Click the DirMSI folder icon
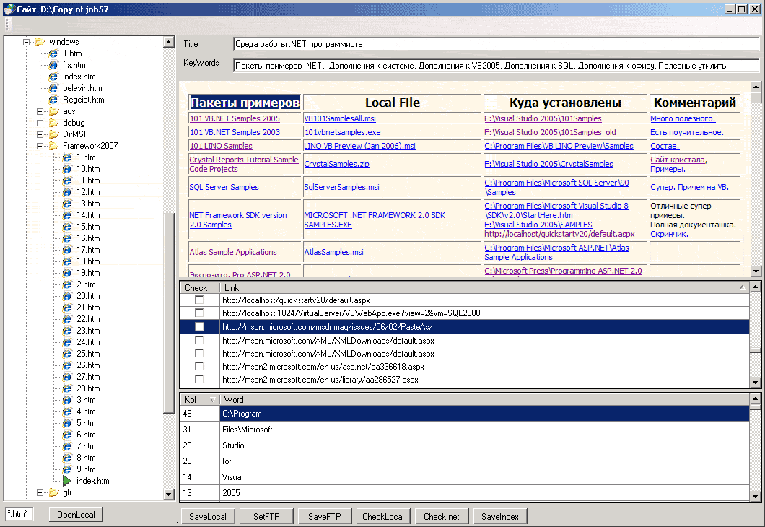The image size is (765, 527). click(54, 134)
